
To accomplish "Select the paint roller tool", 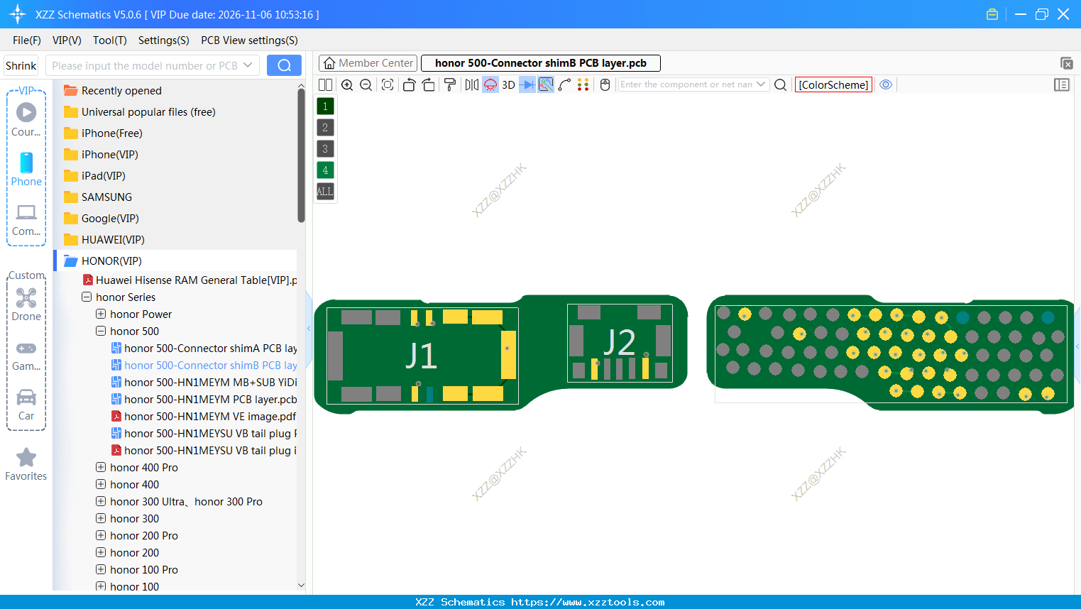I will pos(450,84).
